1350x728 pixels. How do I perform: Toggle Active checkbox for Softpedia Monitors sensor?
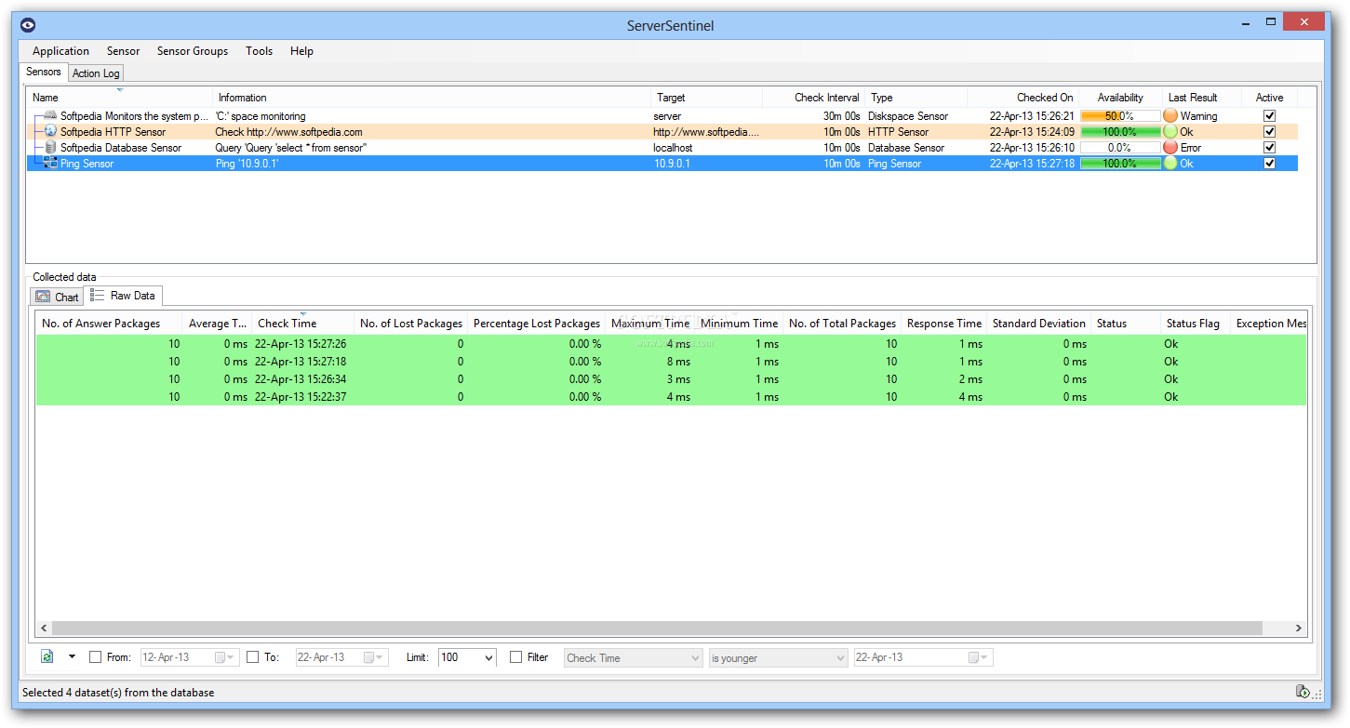point(1269,116)
